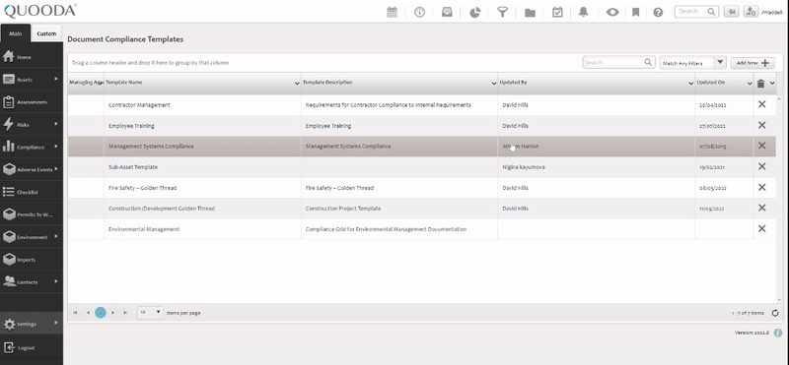Open Permits To Work in the sidebar
The width and height of the screenshot is (789, 365).
32,214
